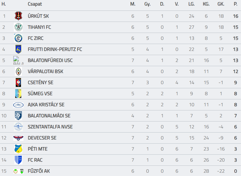Click the FC ZIRC team badge
The image size is (241, 176).
18,38
